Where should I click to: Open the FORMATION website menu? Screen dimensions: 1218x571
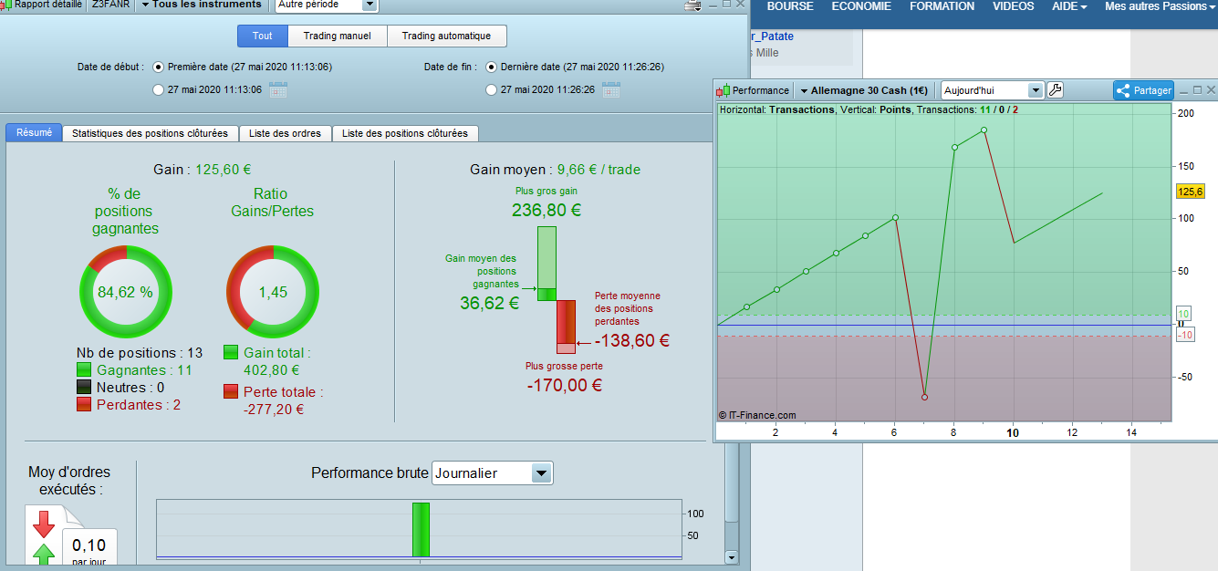942,6
